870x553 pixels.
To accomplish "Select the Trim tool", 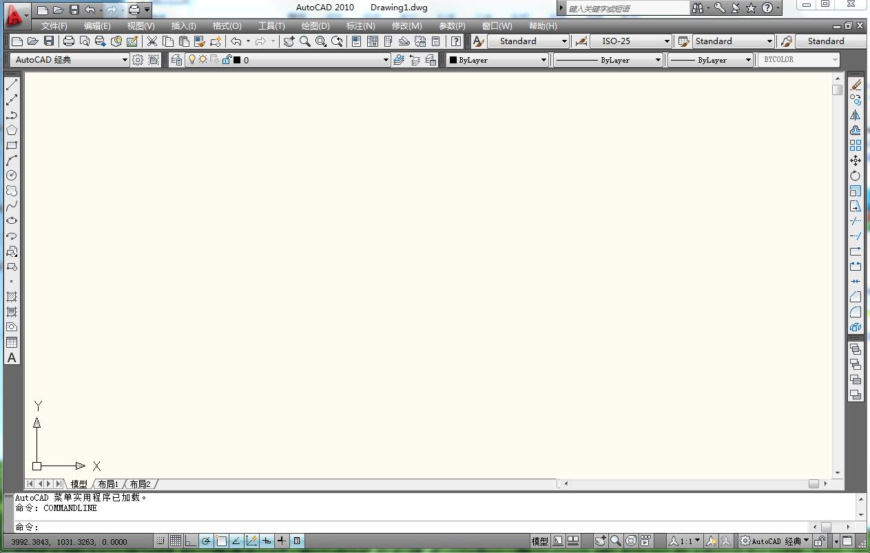I will click(x=856, y=221).
